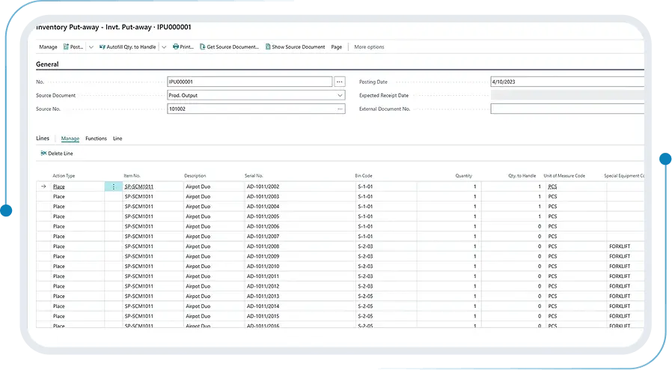
Task: Click the Source No. field 101002
Action: 256,109
